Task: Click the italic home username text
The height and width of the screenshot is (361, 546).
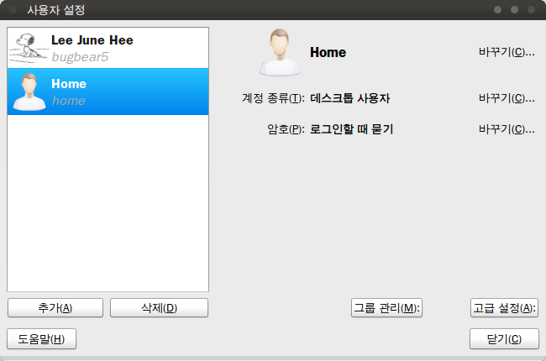Action: (x=69, y=101)
